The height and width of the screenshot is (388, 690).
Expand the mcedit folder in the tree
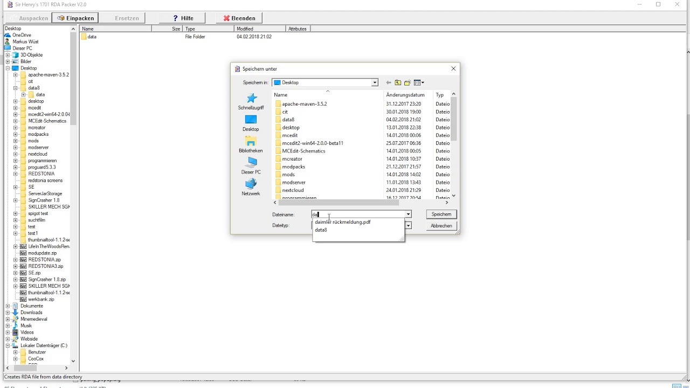click(16, 107)
